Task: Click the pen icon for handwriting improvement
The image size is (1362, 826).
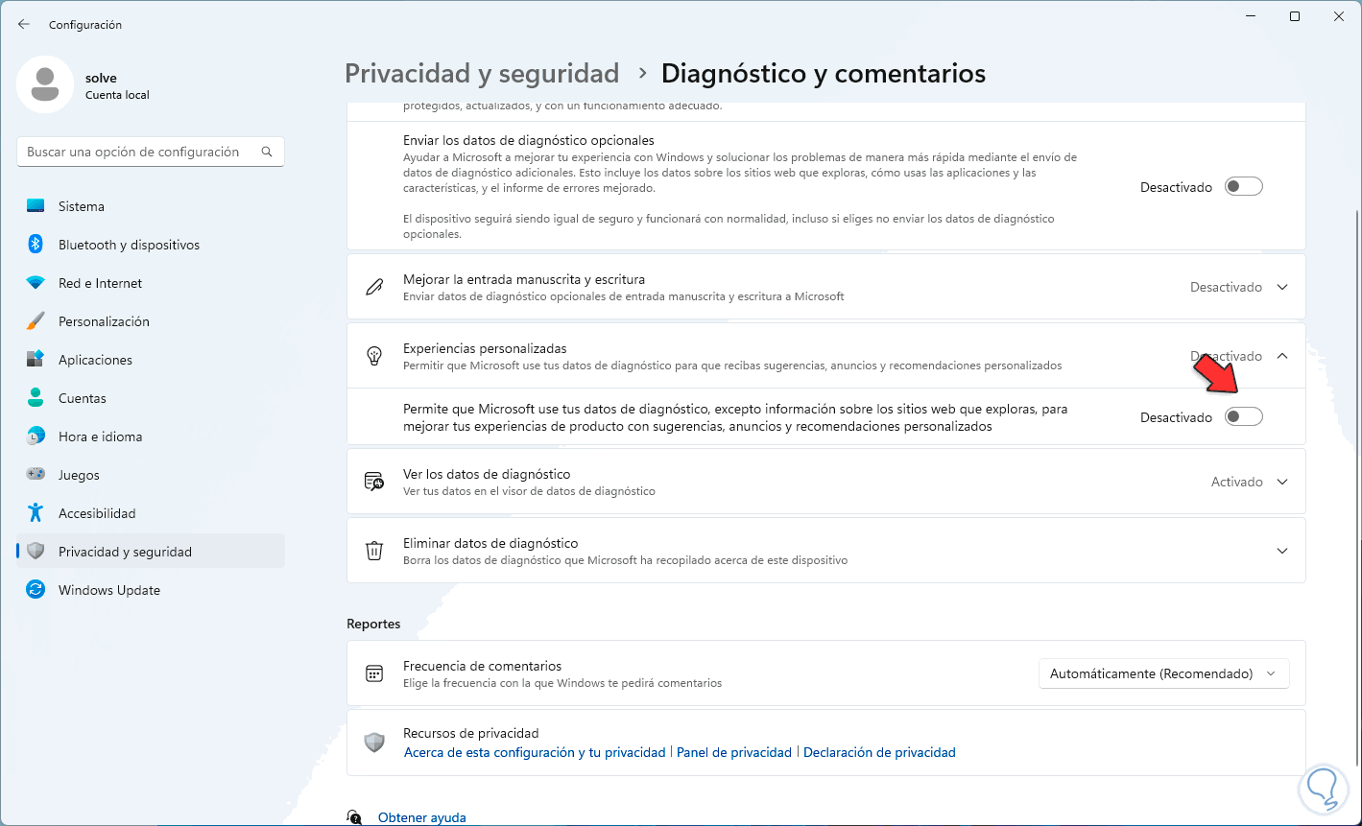Action: click(x=374, y=287)
